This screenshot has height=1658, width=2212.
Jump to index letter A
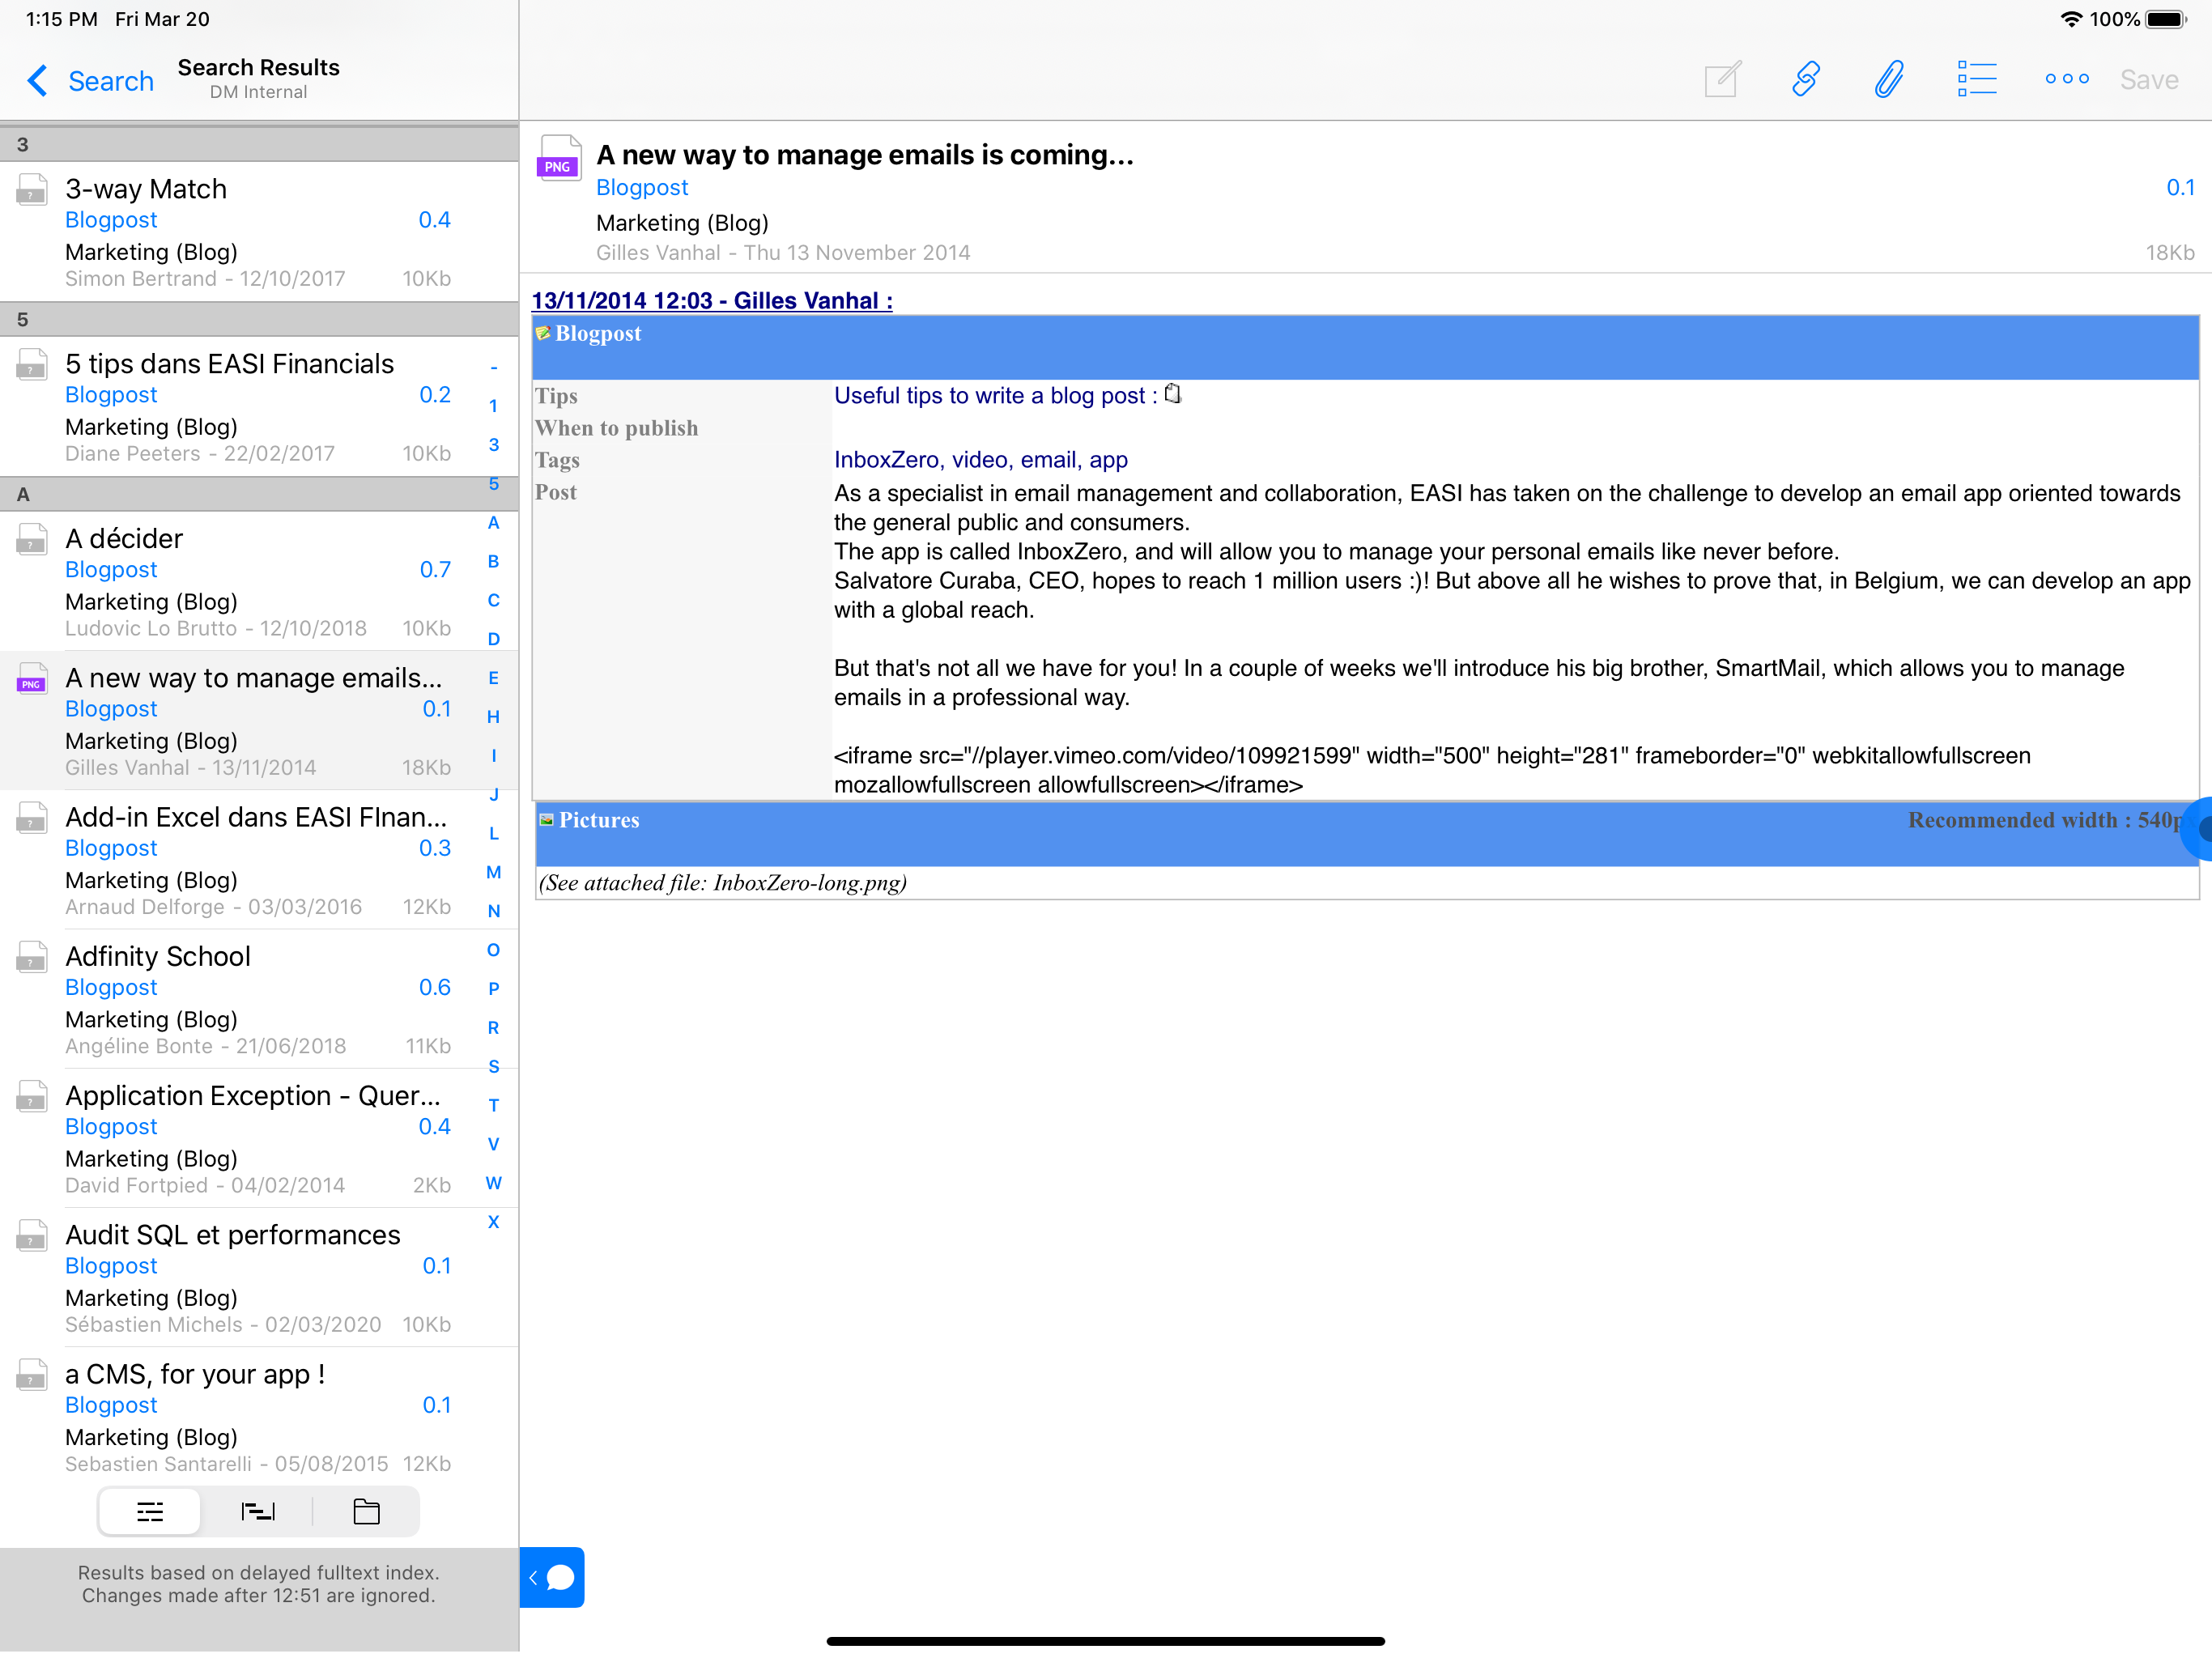pos(493,523)
